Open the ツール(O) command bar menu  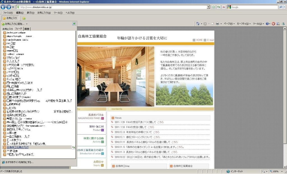[x=258, y=24]
